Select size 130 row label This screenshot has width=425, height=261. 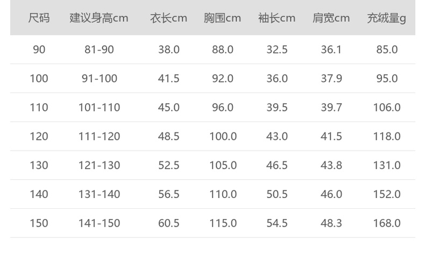[39, 165]
